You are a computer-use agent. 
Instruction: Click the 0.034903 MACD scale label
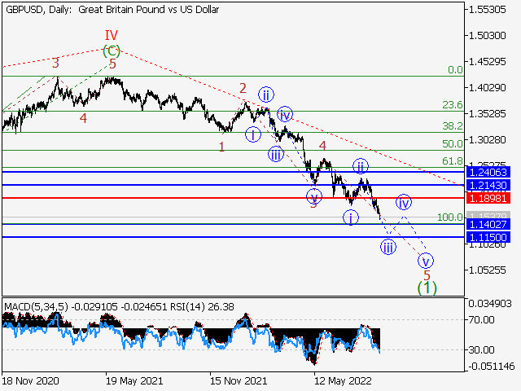pos(490,303)
